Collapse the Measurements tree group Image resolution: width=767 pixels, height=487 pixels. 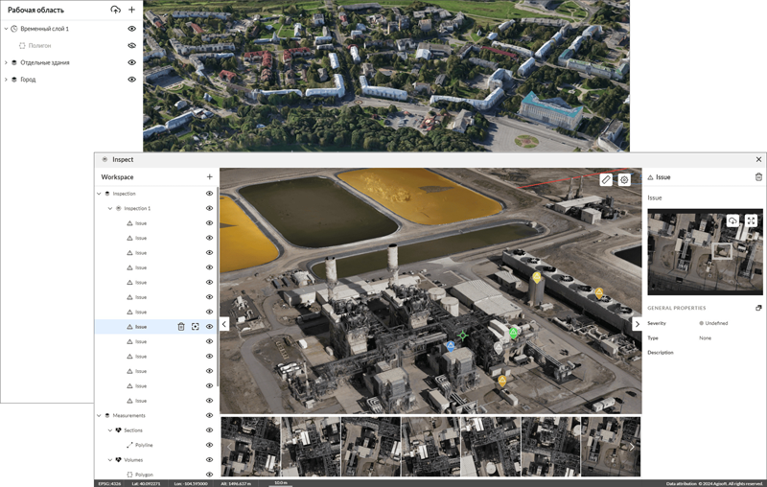(x=99, y=415)
